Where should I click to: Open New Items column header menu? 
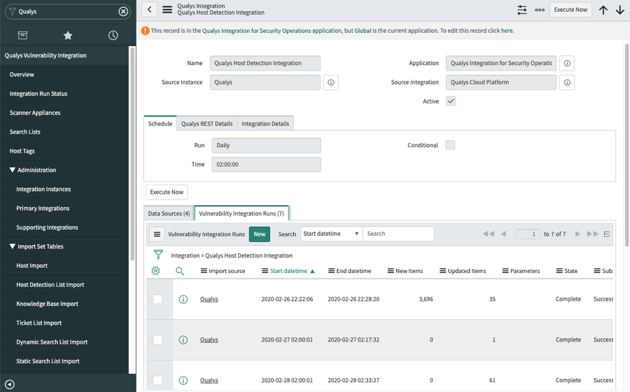391,271
